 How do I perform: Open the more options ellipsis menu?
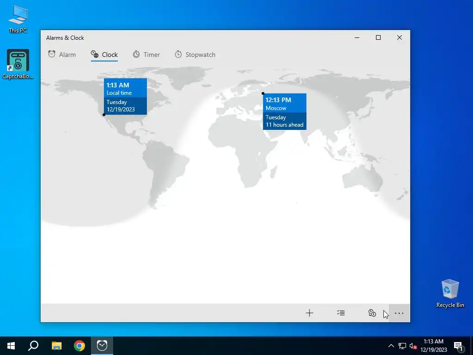399,313
